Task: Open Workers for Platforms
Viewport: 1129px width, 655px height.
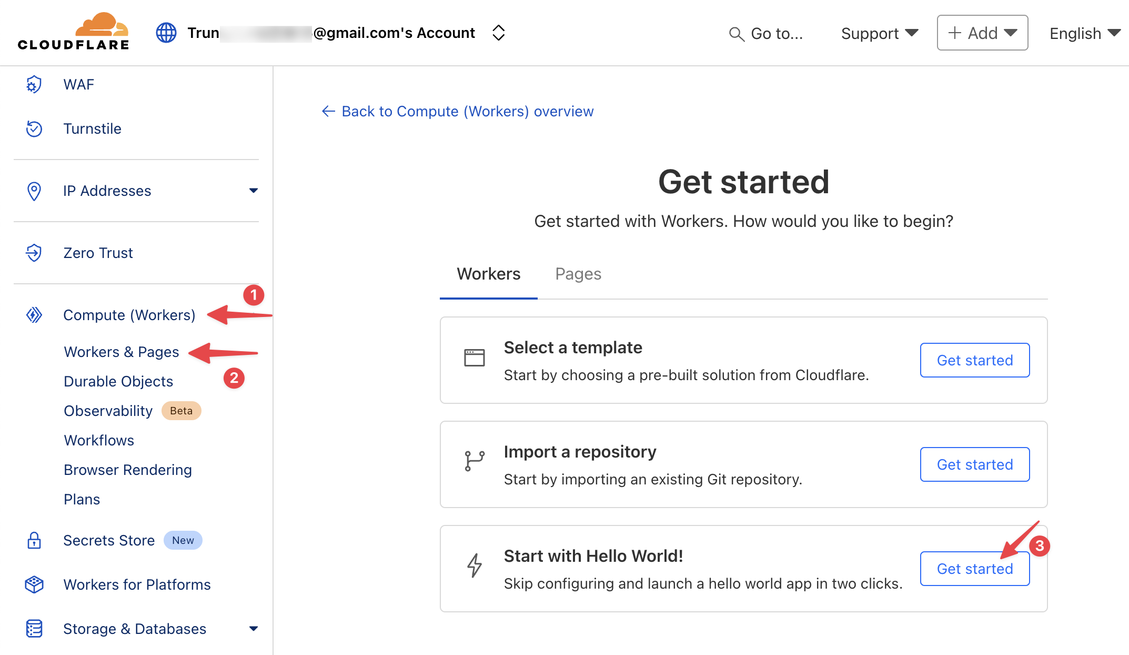Action: tap(137, 584)
